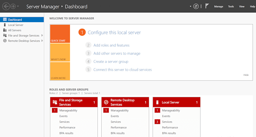Click the step 2 circle

(88, 45)
